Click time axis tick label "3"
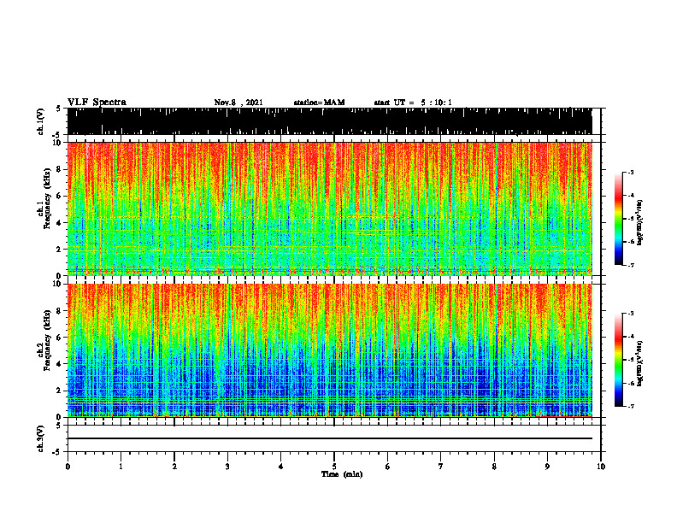This screenshot has width=677, height=523. (227, 467)
